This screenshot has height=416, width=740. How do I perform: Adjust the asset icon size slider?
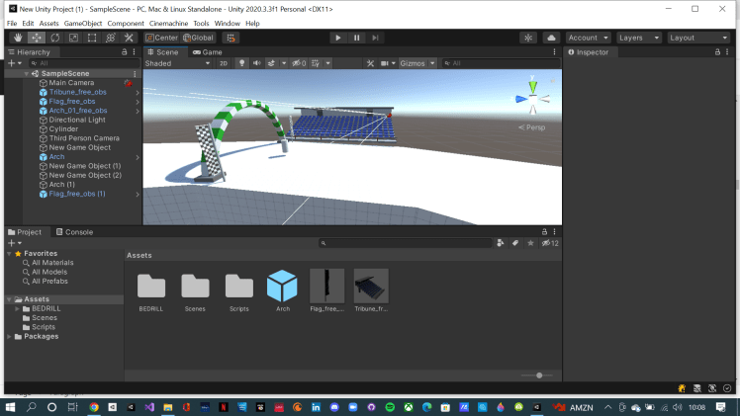(538, 375)
